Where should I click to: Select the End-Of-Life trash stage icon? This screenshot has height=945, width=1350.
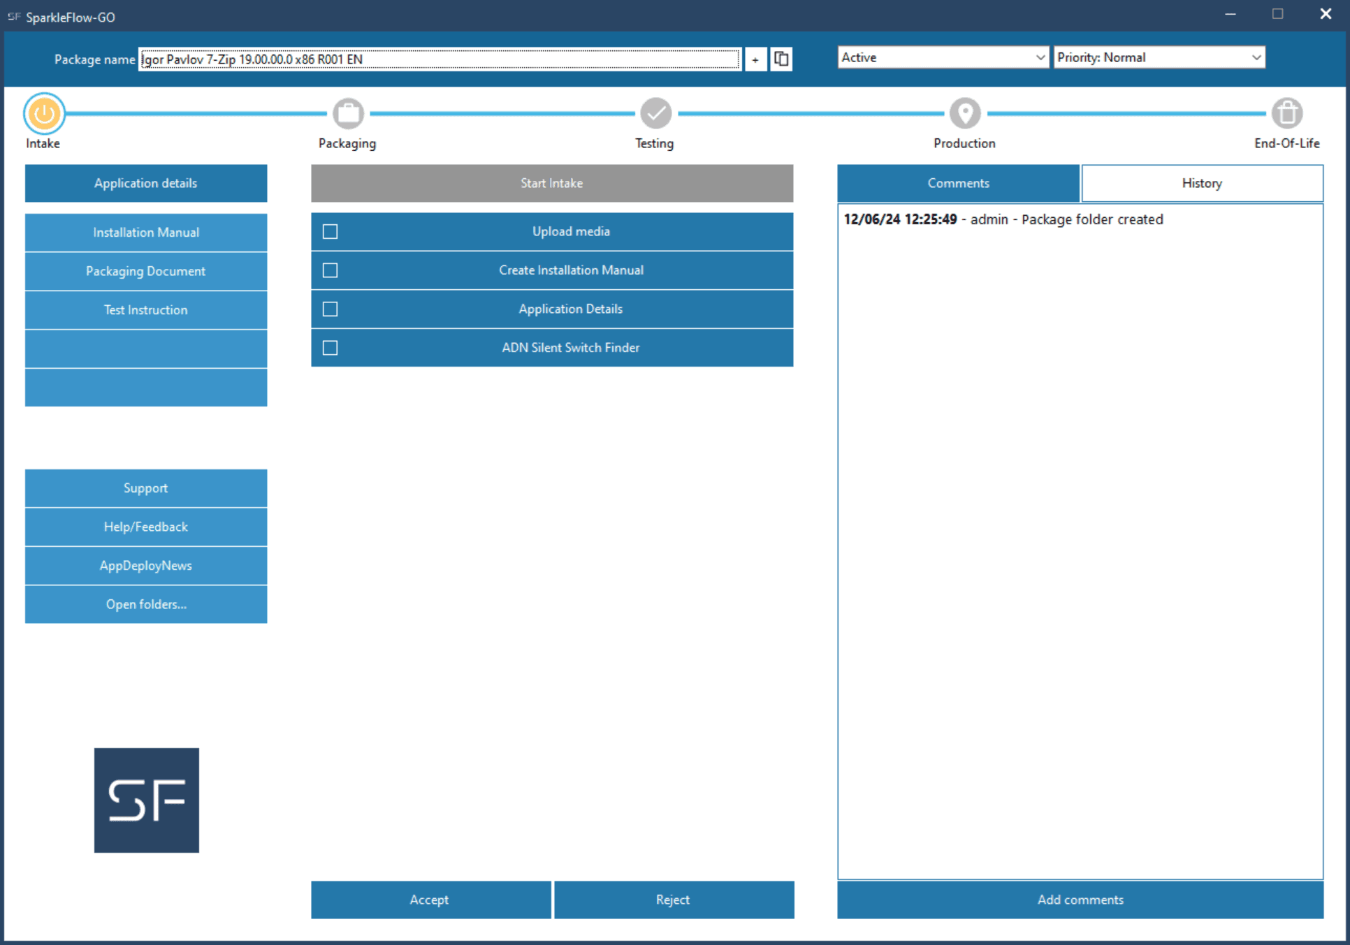[x=1286, y=114]
